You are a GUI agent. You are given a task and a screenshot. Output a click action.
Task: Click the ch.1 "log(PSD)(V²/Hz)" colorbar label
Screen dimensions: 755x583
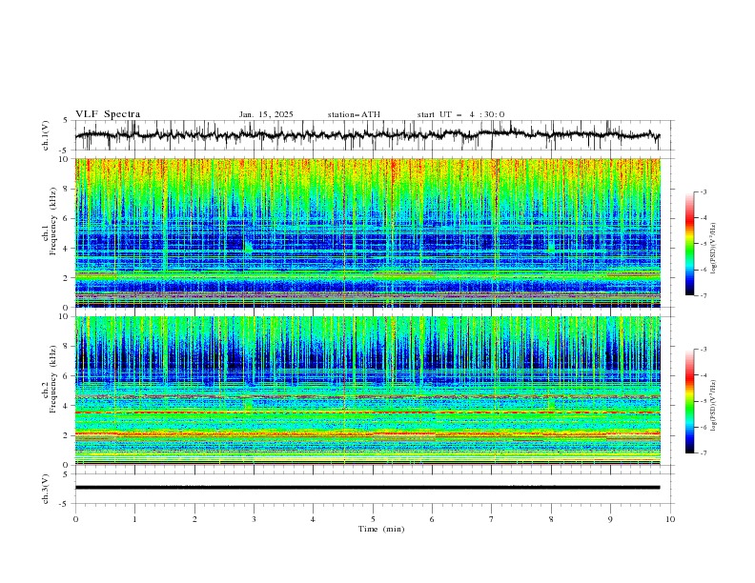click(x=713, y=249)
